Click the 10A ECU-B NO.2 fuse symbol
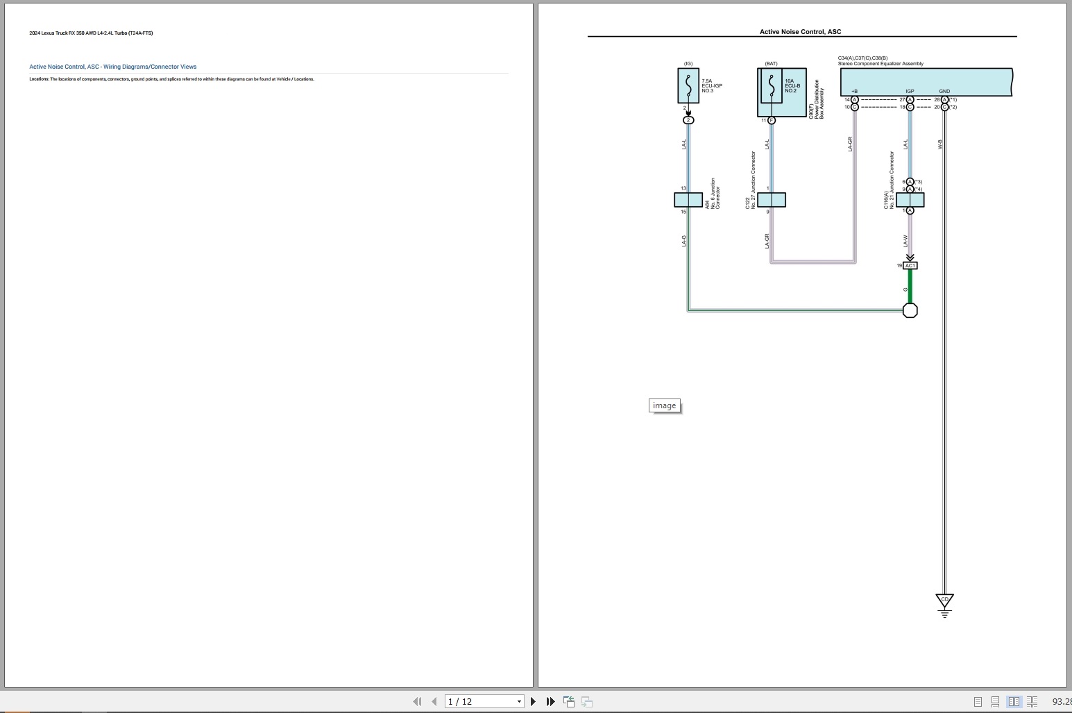This screenshot has height=713, width=1072. [x=771, y=85]
